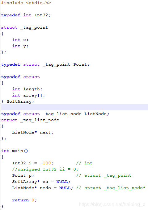Click the 'Int32 i = -100;' statement

tap(33, 163)
